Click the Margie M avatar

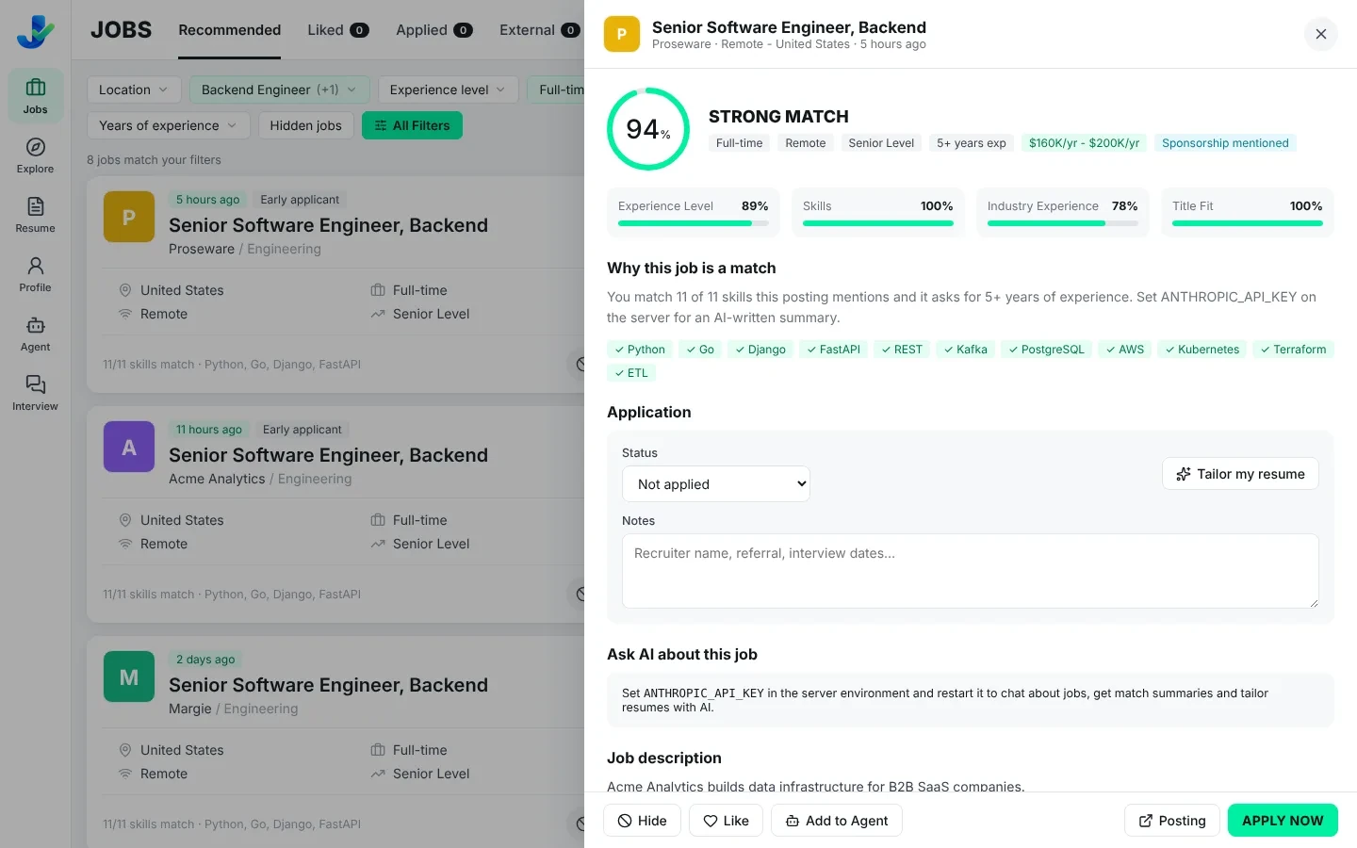[x=129, y=677]
